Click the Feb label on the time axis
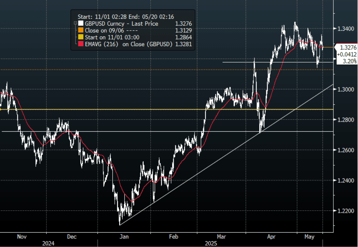 tap(174, 236)
